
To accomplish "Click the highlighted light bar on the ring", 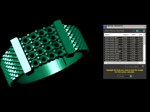I will click(x=21, y=56).
